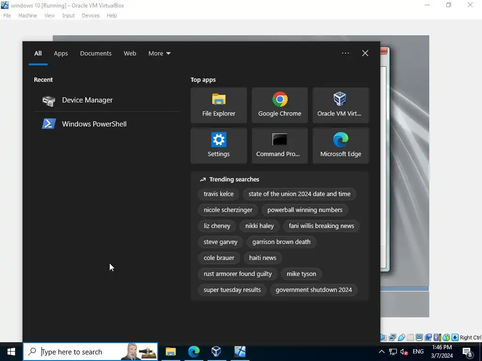Open VirtualBox File menu
Image resolution: width=482 pixels, height=361 pixels.
click(x=7, y=16)
